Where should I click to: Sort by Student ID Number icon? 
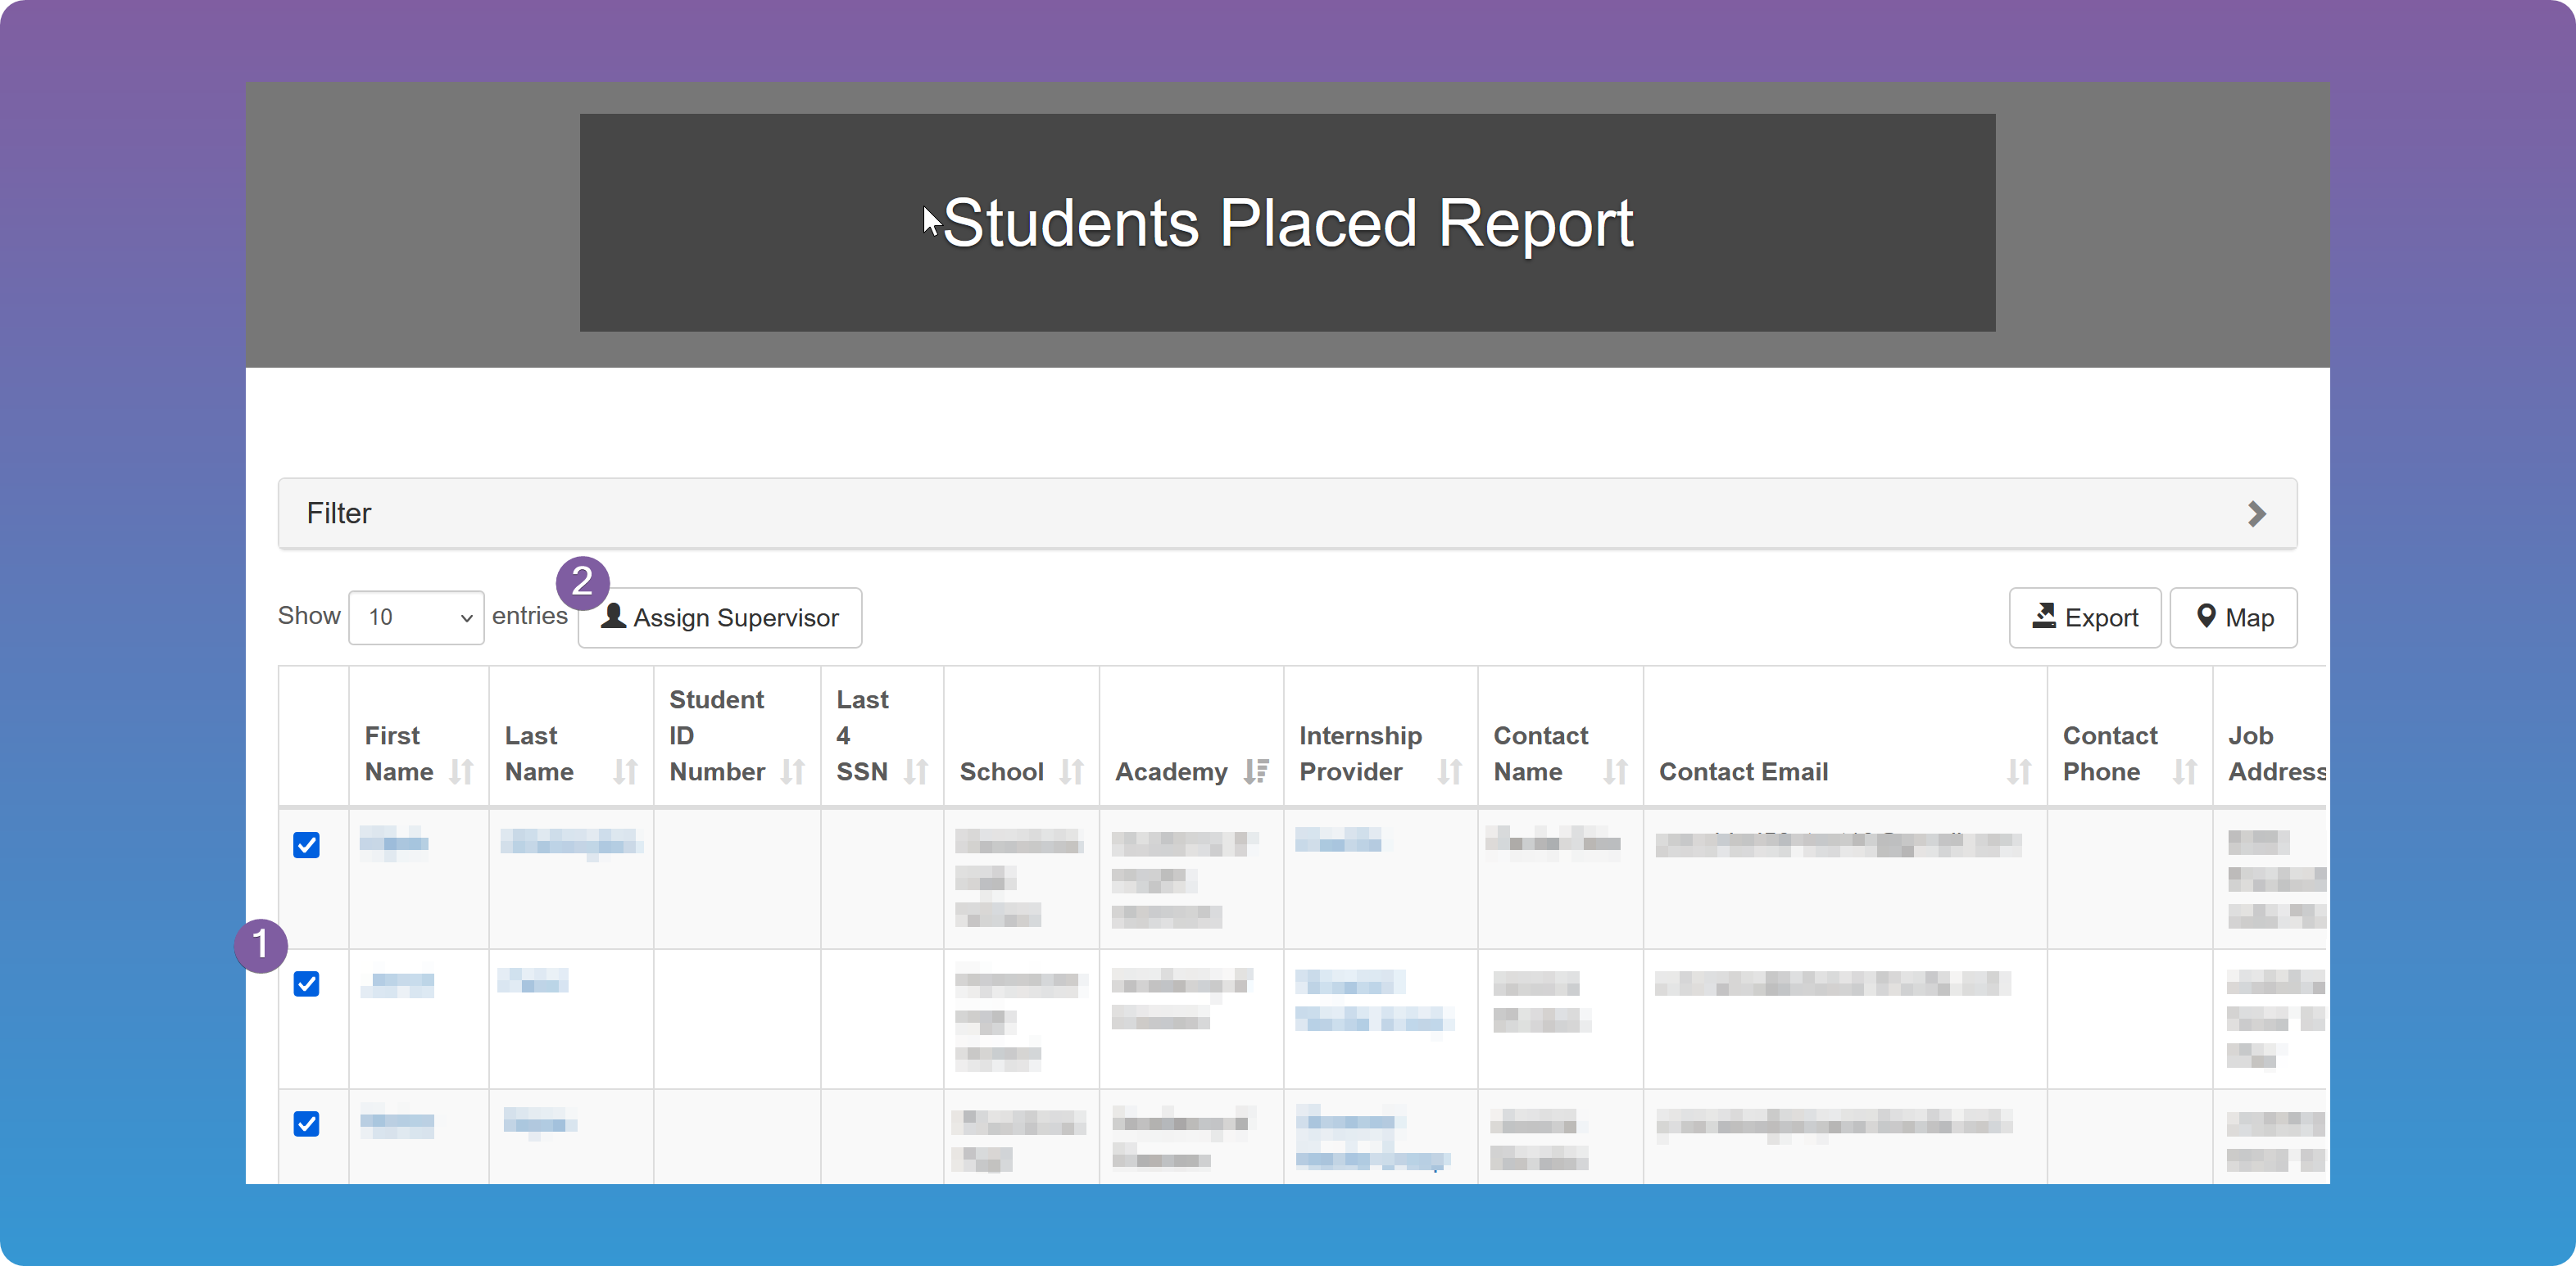pyautogui.click(x=793, y=771)
